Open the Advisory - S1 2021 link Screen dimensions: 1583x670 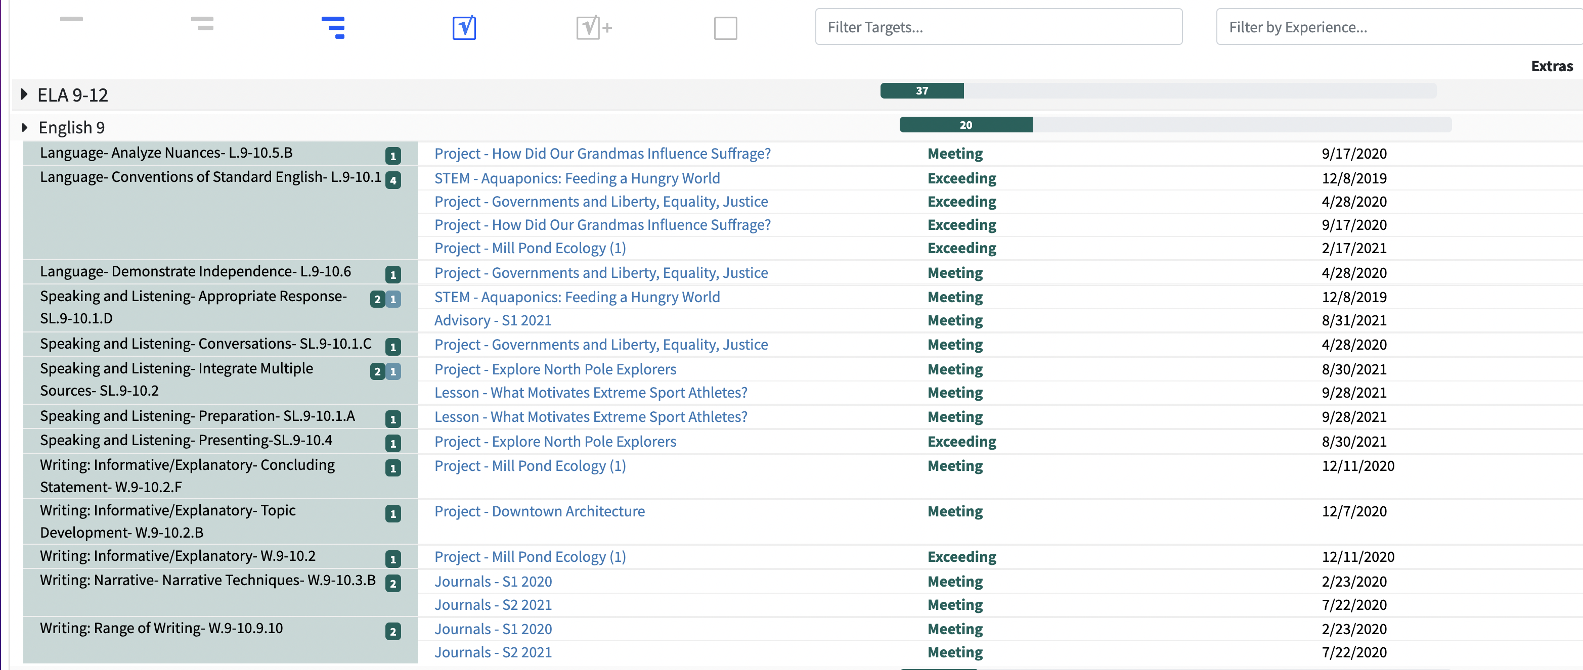click(493, 320)
